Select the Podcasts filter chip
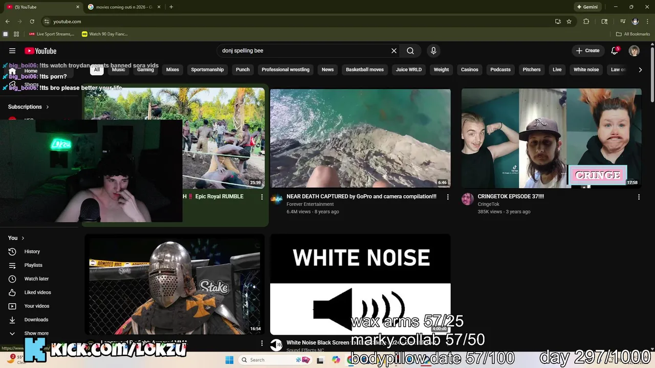 pos(500,70)
